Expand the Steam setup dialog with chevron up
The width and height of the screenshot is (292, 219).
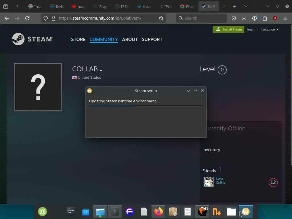point(196,91)
